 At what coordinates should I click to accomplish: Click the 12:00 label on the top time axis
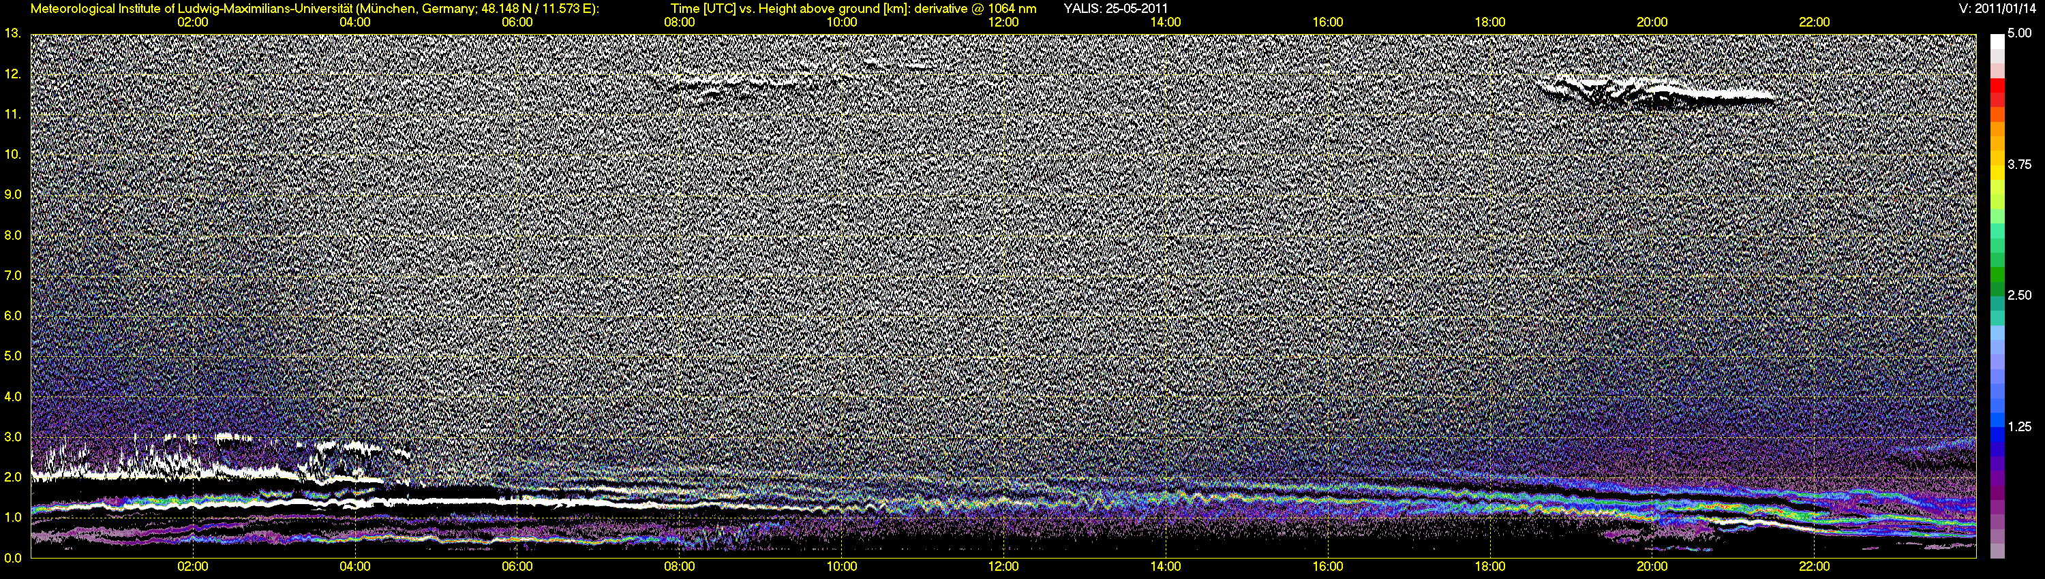point(1003,22)
